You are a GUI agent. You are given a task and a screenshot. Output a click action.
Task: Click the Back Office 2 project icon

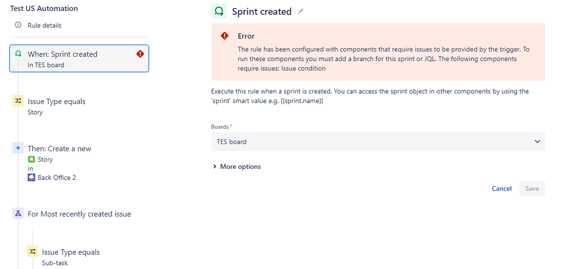tap(31, 177)
